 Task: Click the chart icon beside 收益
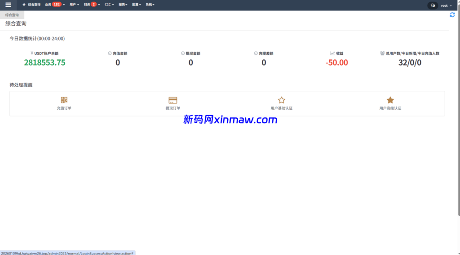tap(332, 53)
